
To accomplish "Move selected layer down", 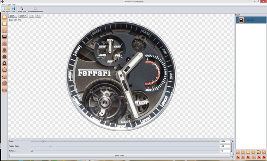I will (x=243, y=152).
